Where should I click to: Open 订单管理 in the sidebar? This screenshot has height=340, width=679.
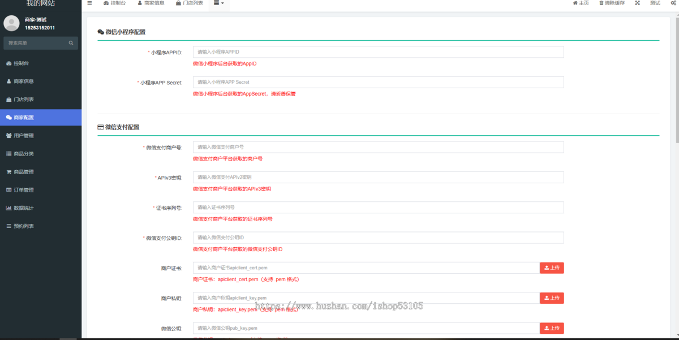coord(41,190)
